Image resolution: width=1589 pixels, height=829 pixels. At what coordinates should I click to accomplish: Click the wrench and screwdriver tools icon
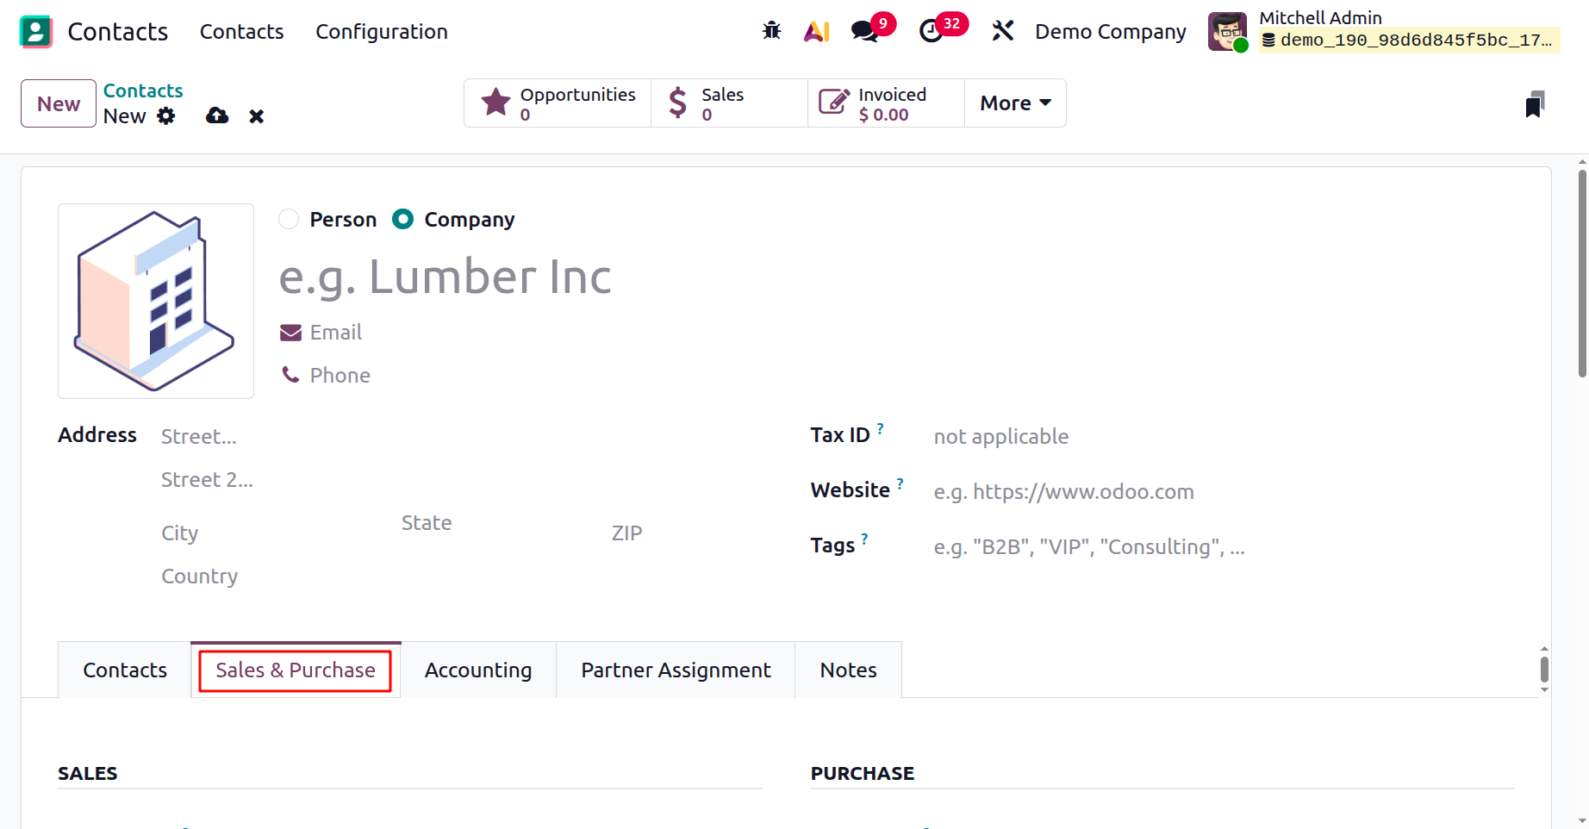(x=1002, y=31)
